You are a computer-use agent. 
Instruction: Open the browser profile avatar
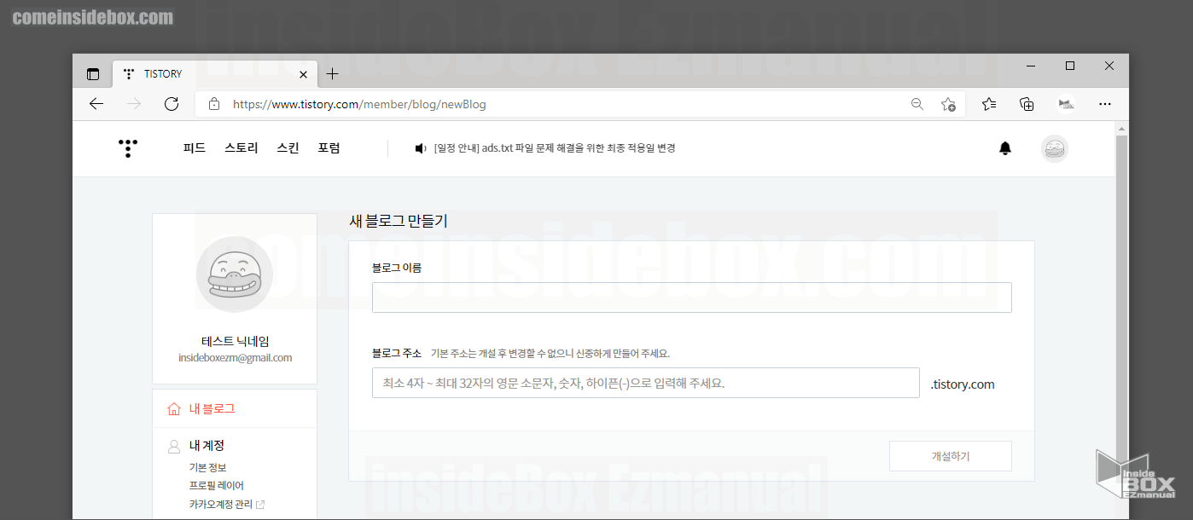click(1066, 104)
